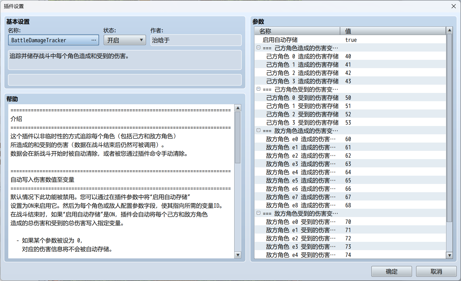Click value 53 in parameter list

(x=348, y=122)
